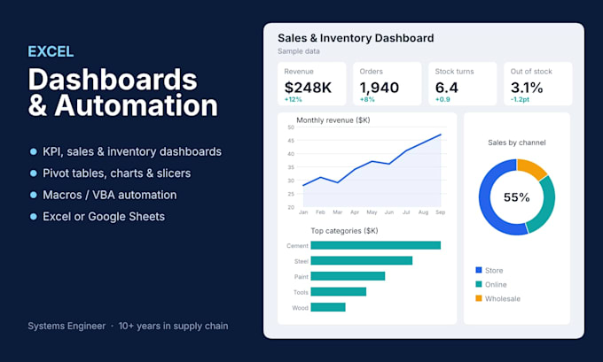Click the Sales & Inventory Dashboard title
Image resolution: width=603 pixels, height=362 pixels.
(x=356, y=38)
